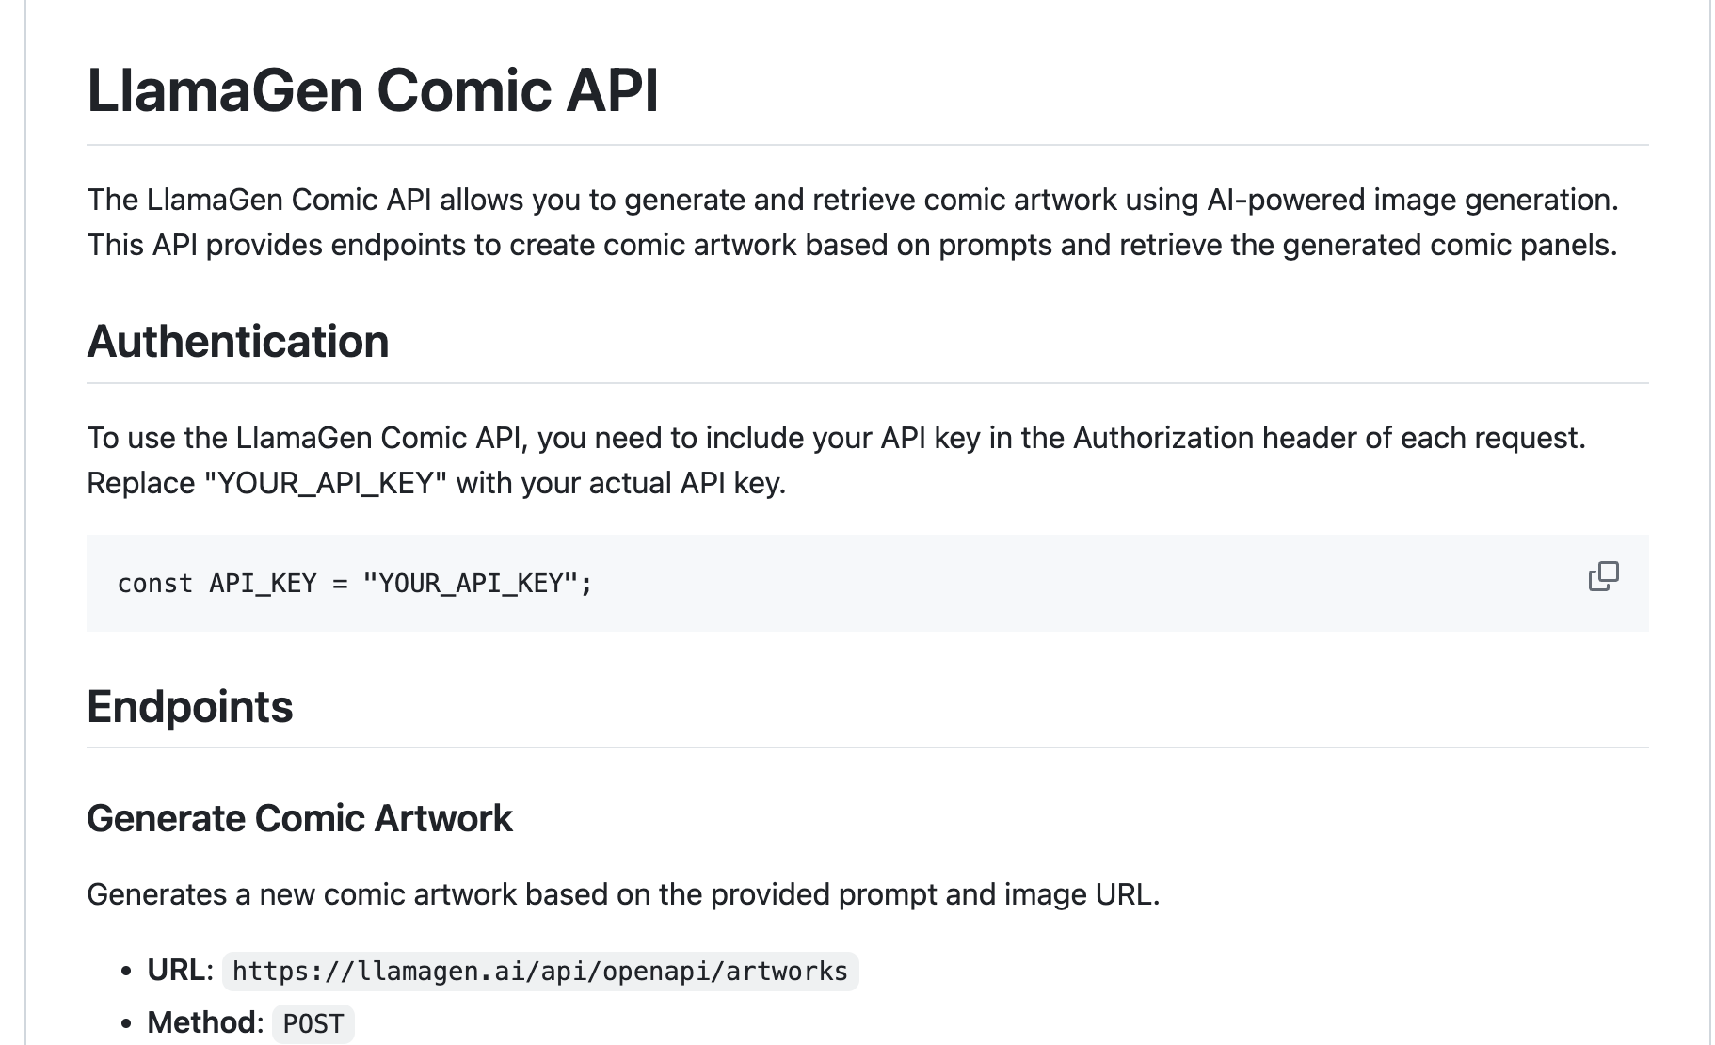Click the const keyword in code block

pyautogui.click(x=154, y=584)
